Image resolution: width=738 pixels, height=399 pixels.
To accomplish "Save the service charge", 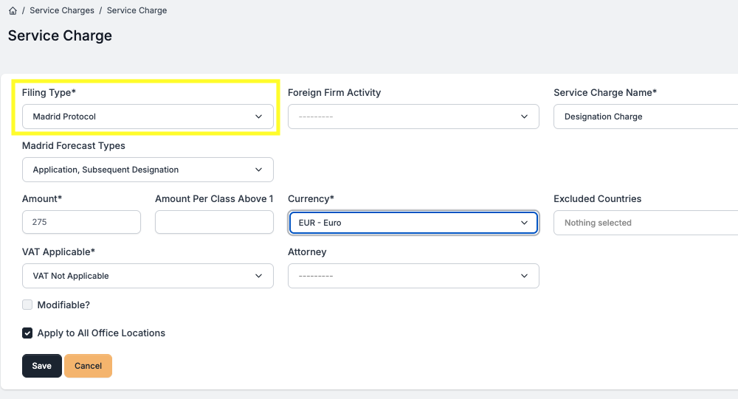I will click(41, 366).
